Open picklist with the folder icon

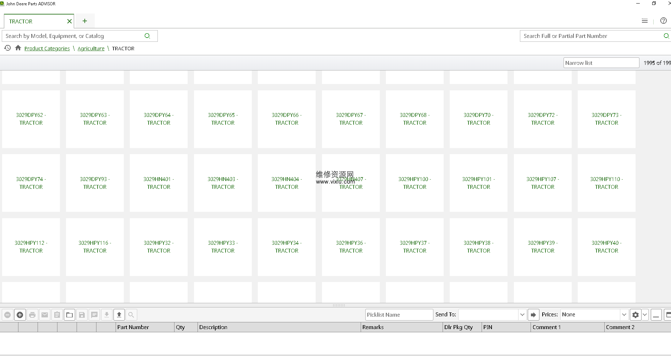click(70, 315)
